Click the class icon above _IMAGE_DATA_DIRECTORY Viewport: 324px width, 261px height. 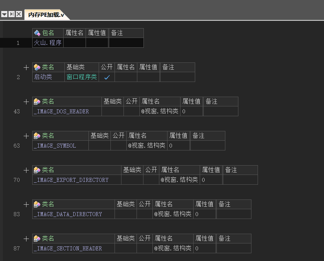tap(37, 204)
